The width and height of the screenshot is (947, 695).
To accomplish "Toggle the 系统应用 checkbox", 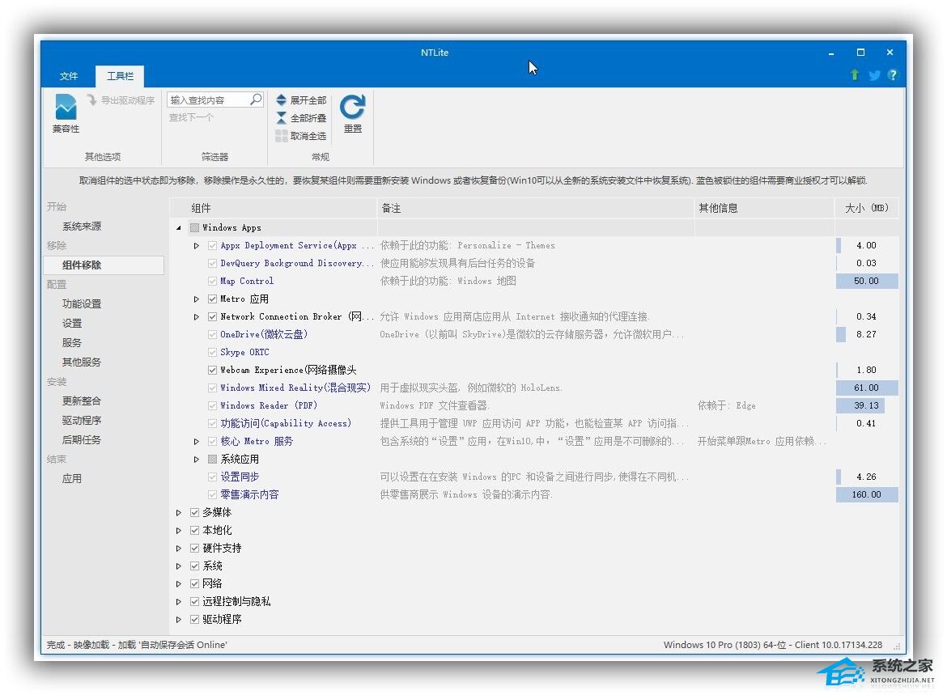I will (x=213, y=459).
